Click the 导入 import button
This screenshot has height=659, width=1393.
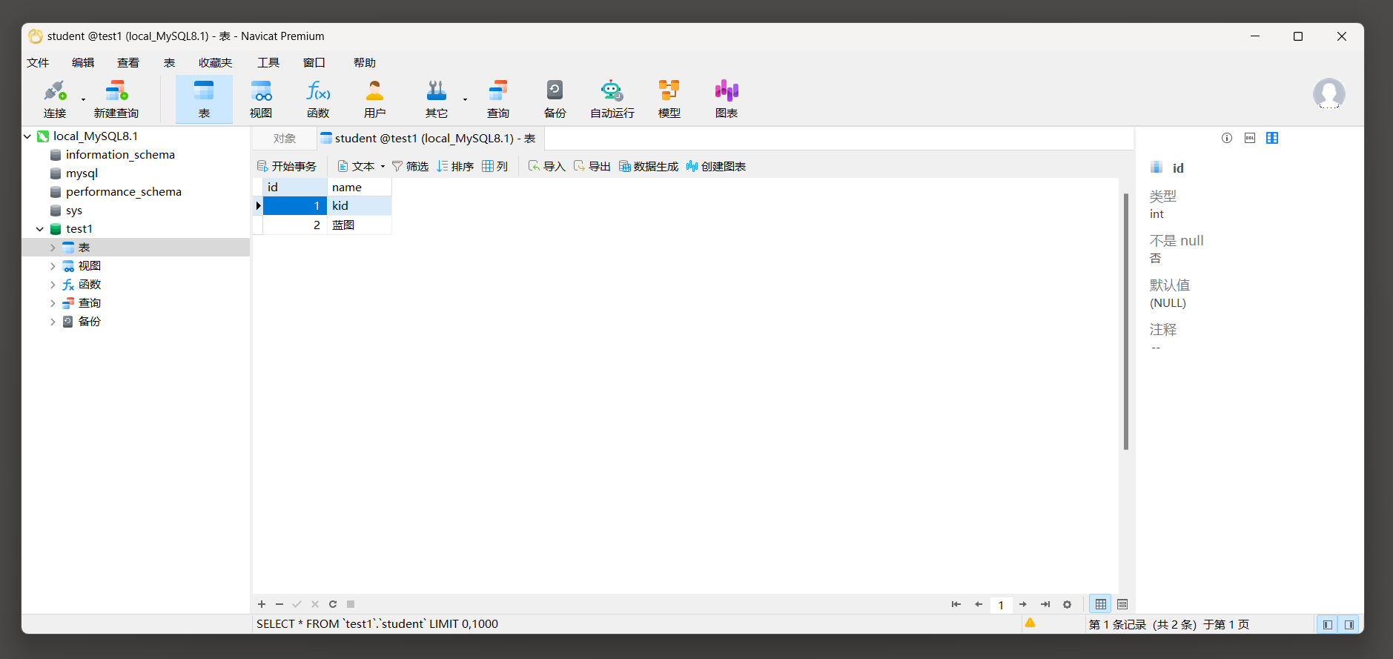tap(547, 166)
